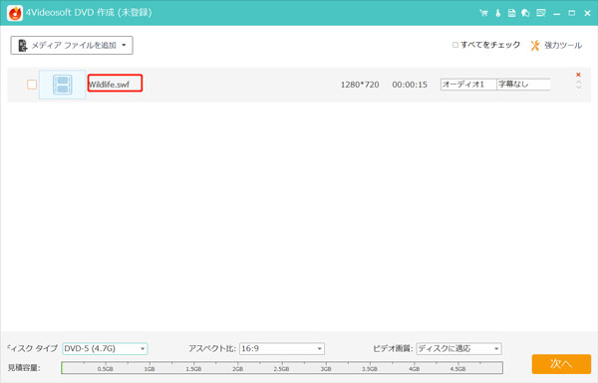
Task: Click the 4Videosoft app logo
Action: [15, 13]
